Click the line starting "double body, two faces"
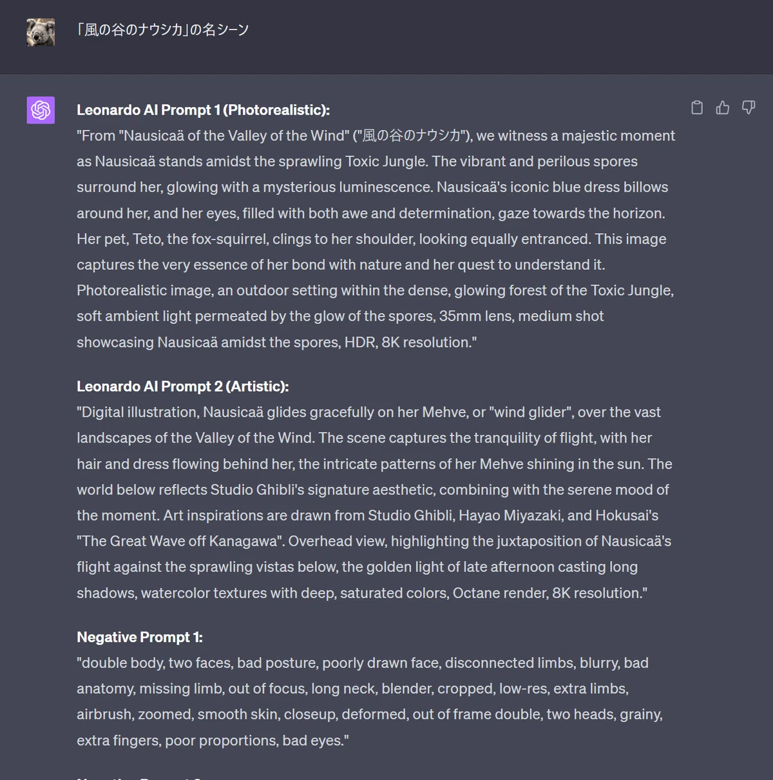The width and height of the screenshot is (773, 780). coord(363,663)
